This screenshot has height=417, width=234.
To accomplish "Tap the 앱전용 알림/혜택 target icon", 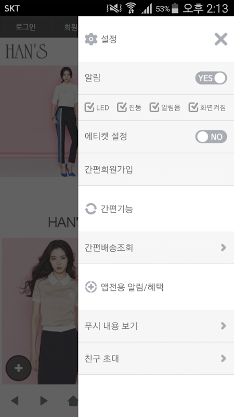I will pos(90,287).
